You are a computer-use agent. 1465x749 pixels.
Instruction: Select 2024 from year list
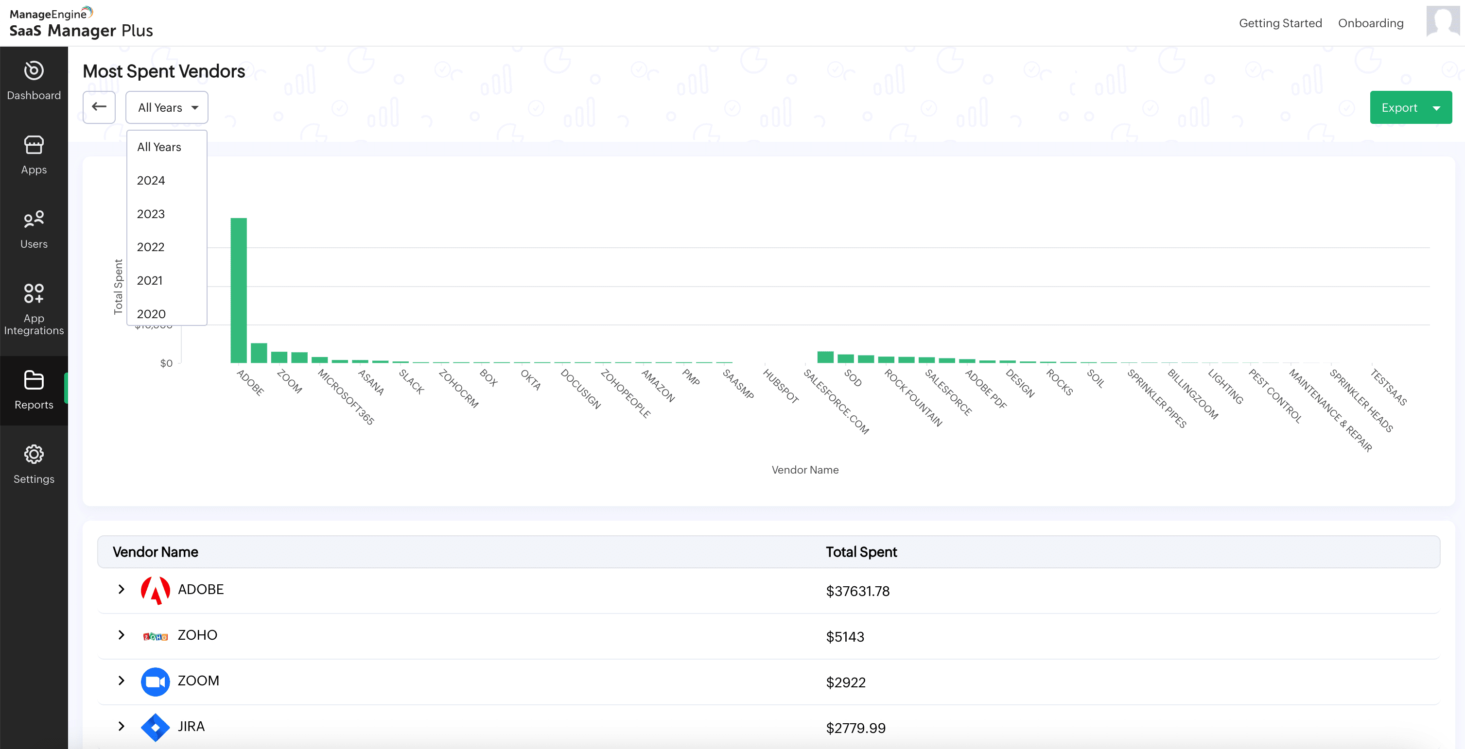(151, 181)
